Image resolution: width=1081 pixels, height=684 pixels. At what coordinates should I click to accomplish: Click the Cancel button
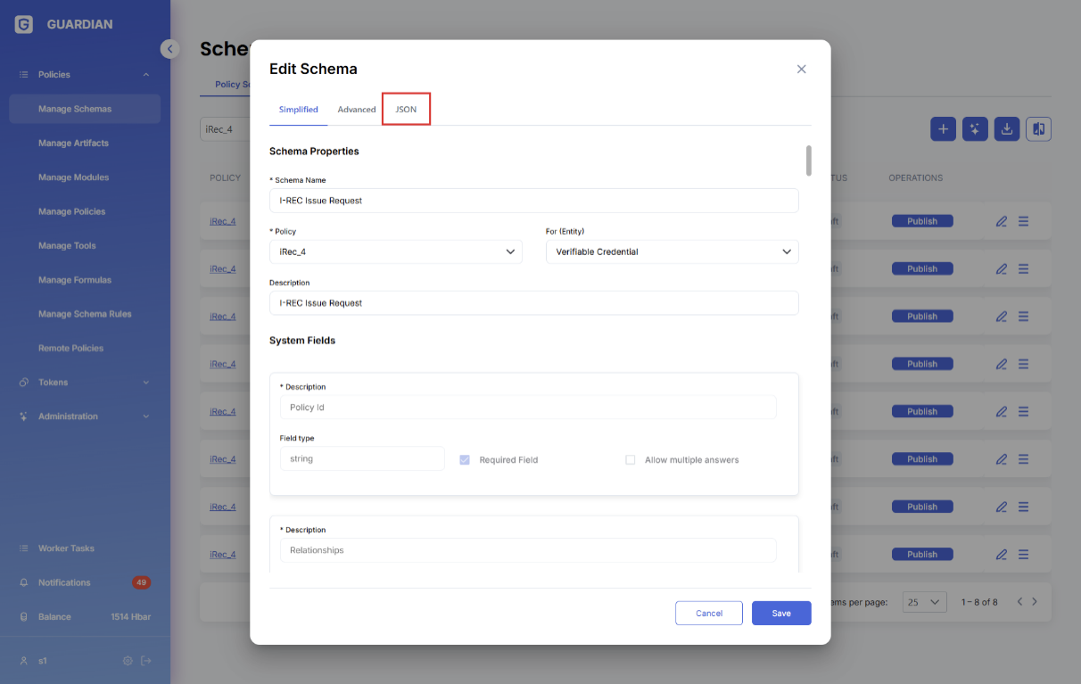point(709,614)
